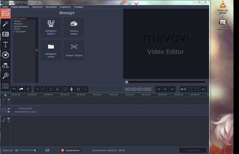The image size is (239, 154).
Task: Collapse the import file list panel arrow
Action: [x=37, y=50]
